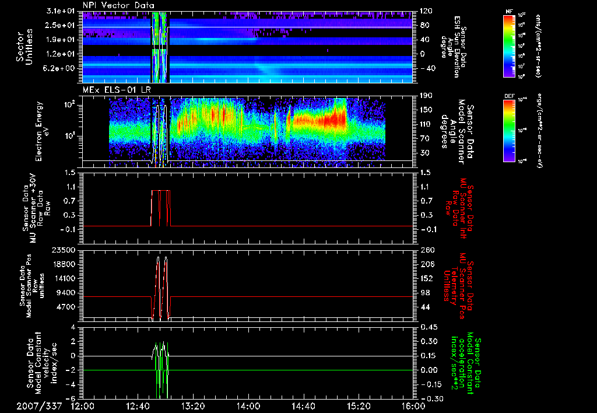This screenshot has width=597, height=413.
Task: Click the 'Sector Unitless' axis label
Action: tap(24, 47)
